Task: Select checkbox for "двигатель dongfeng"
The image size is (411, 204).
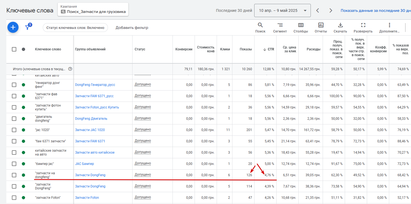Action: click(x=14, y=119)
